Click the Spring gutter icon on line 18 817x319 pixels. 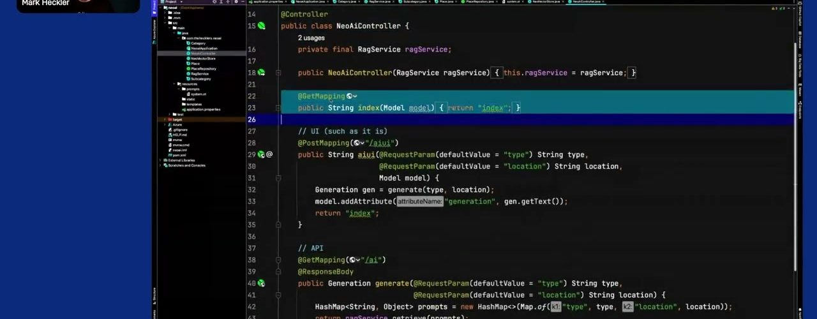point(261,73)
